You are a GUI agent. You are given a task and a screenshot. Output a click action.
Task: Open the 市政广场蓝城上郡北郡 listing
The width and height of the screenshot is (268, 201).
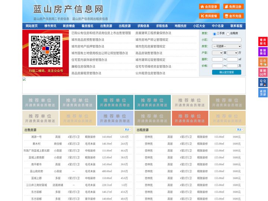(x=36, y=151)
